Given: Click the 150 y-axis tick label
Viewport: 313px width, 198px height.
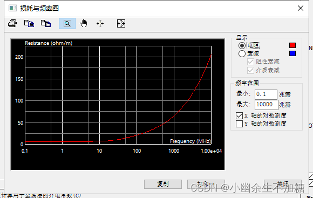Looking at the screenshot, I should [x=19, y=79].
